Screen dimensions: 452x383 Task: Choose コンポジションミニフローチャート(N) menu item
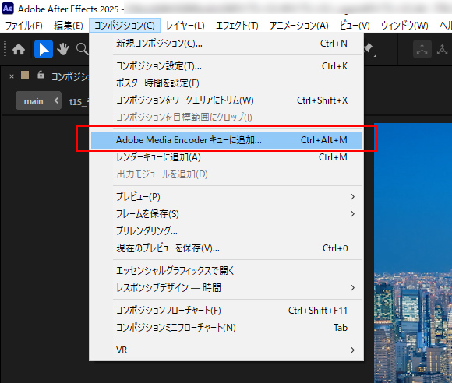[226, 328]
